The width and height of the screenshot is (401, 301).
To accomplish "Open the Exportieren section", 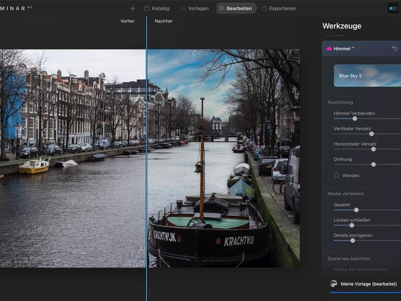I will [279, 8].
